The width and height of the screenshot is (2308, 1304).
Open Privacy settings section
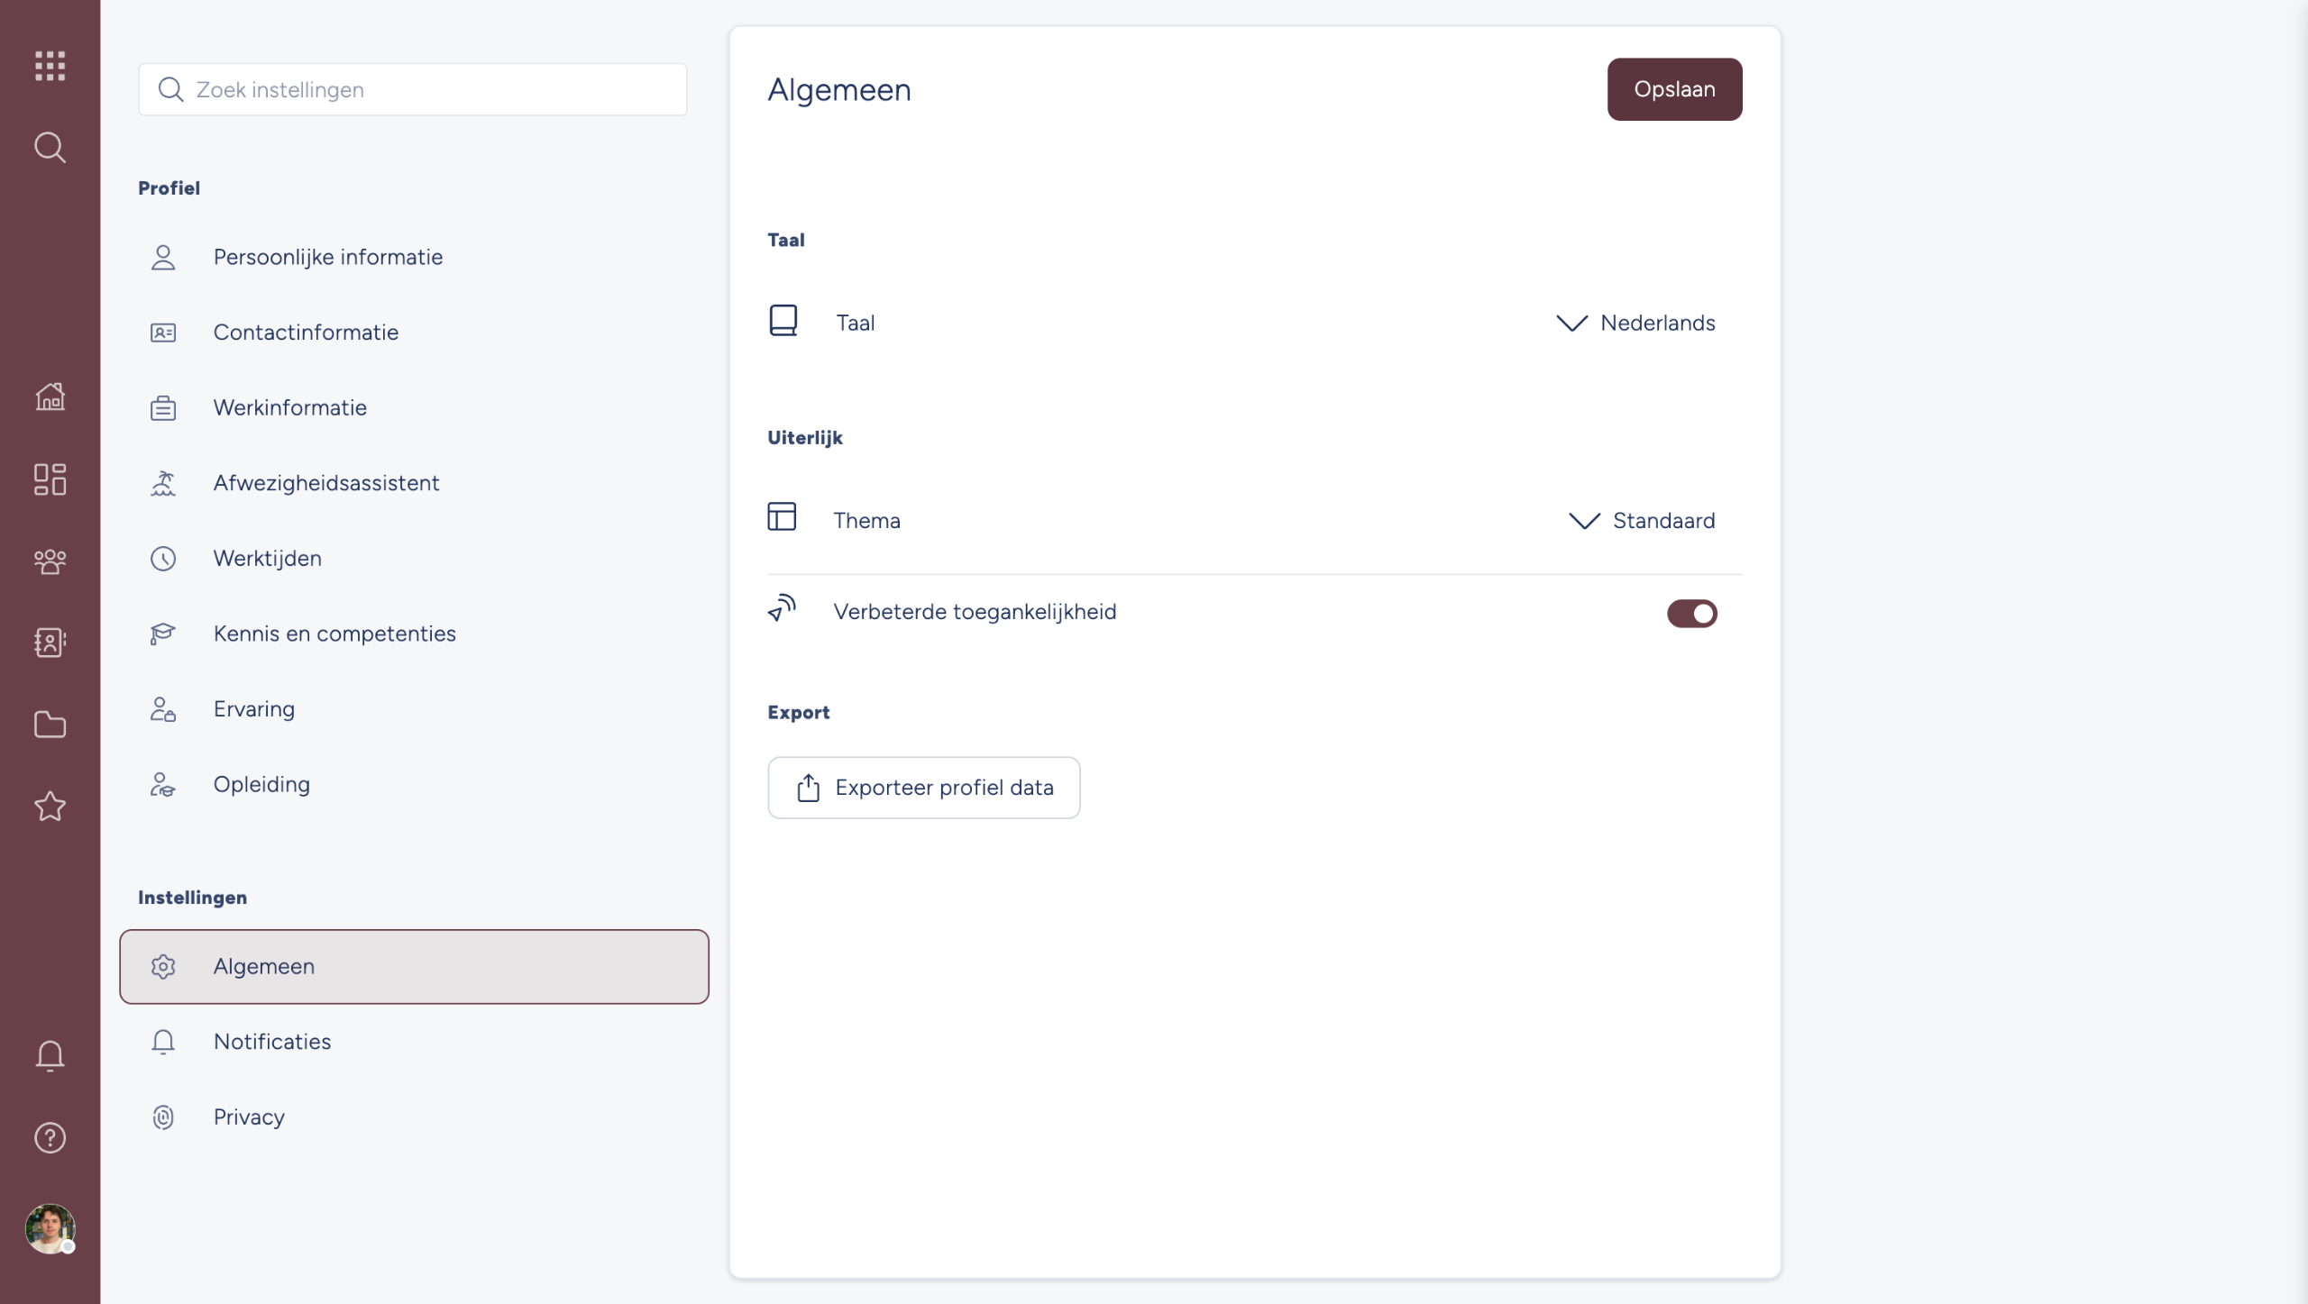click(x=249, y=1117)
